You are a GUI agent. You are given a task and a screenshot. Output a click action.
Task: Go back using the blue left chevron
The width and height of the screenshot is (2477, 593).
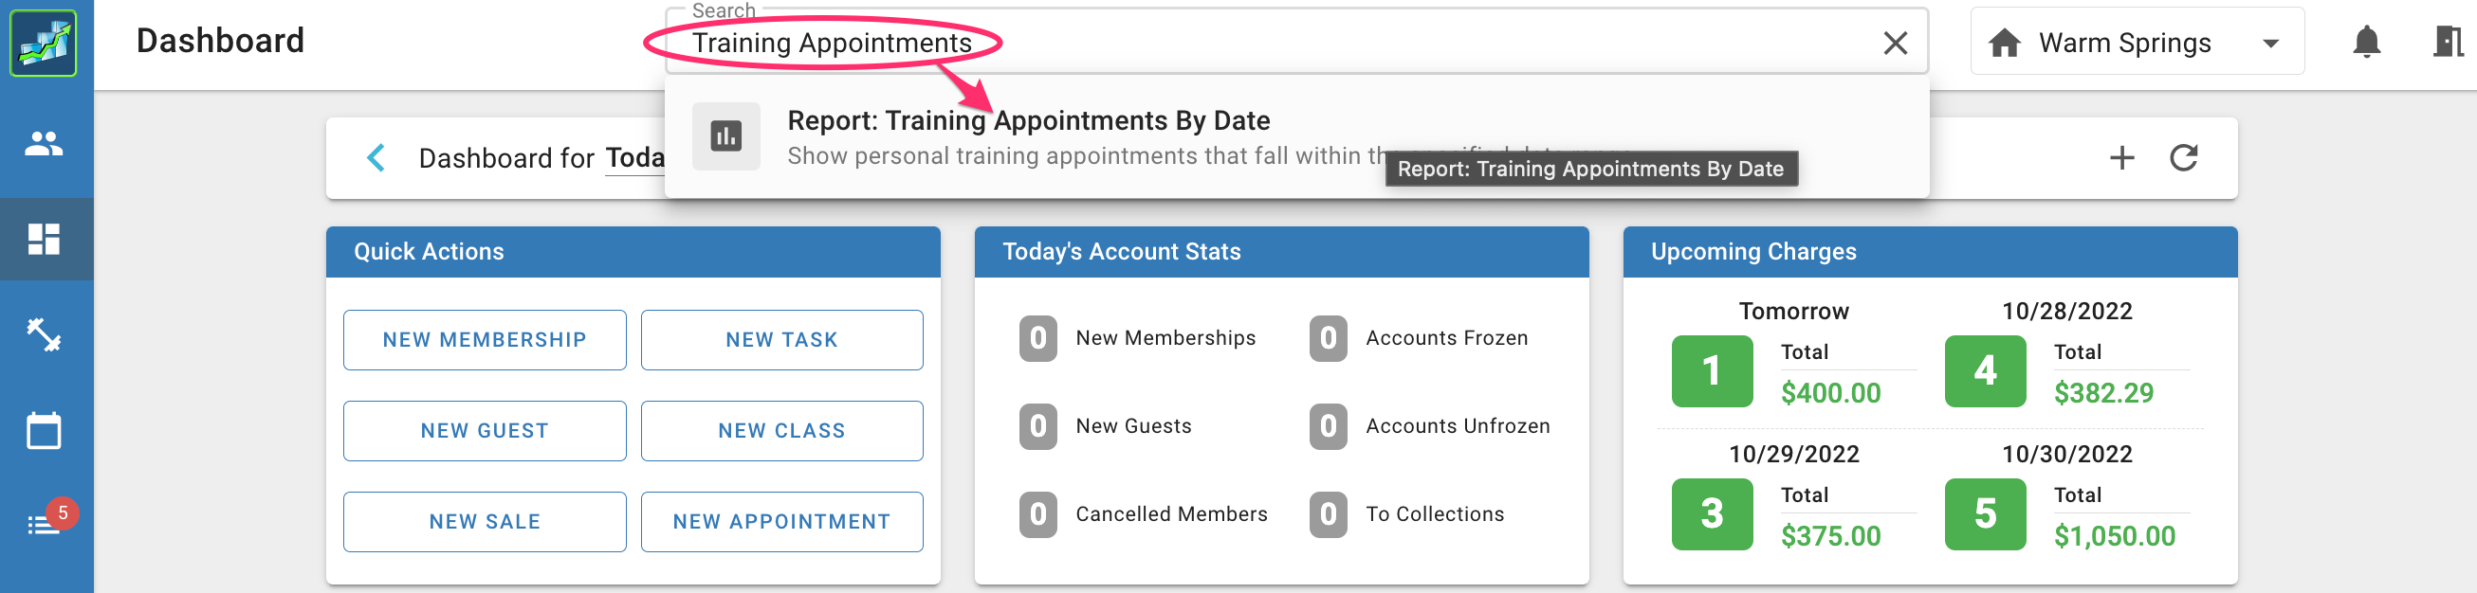click(x=376, y=157)
